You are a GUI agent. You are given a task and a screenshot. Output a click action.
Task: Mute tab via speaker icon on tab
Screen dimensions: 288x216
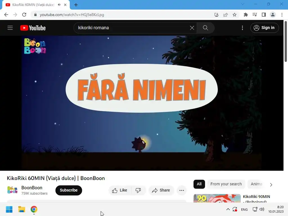pos(59,5)
